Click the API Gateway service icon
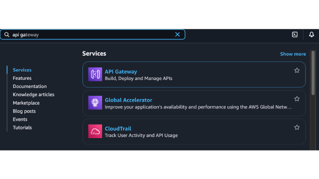Viewport: 319px width, 179px height. (95, 75)
